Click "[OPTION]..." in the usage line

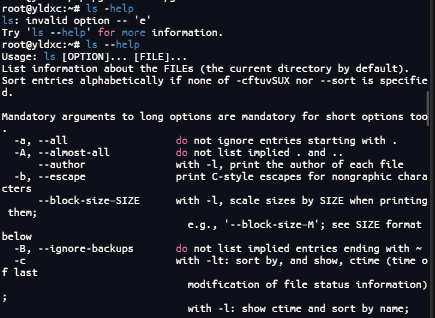click(x=94, y=56)
